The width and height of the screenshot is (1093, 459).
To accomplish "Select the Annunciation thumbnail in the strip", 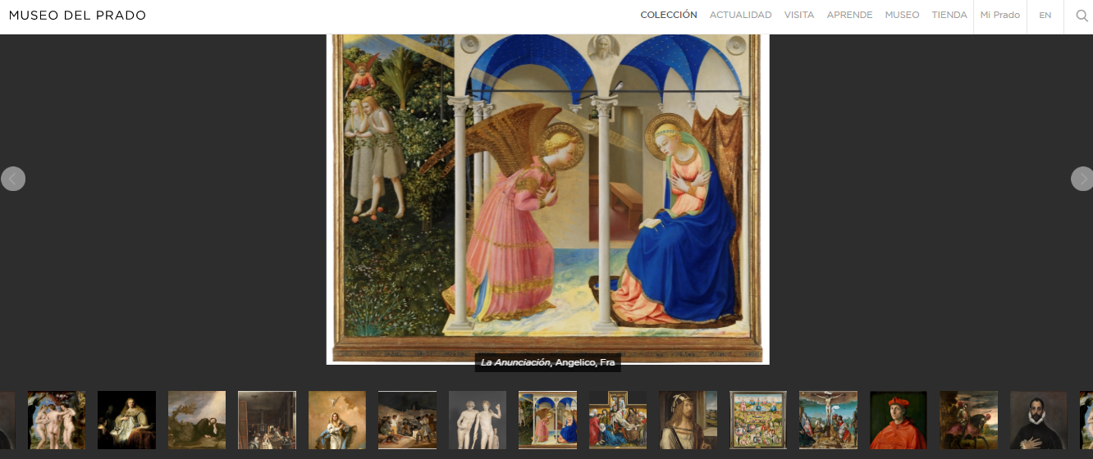I will pyautogui.click(x=547, y=420).
